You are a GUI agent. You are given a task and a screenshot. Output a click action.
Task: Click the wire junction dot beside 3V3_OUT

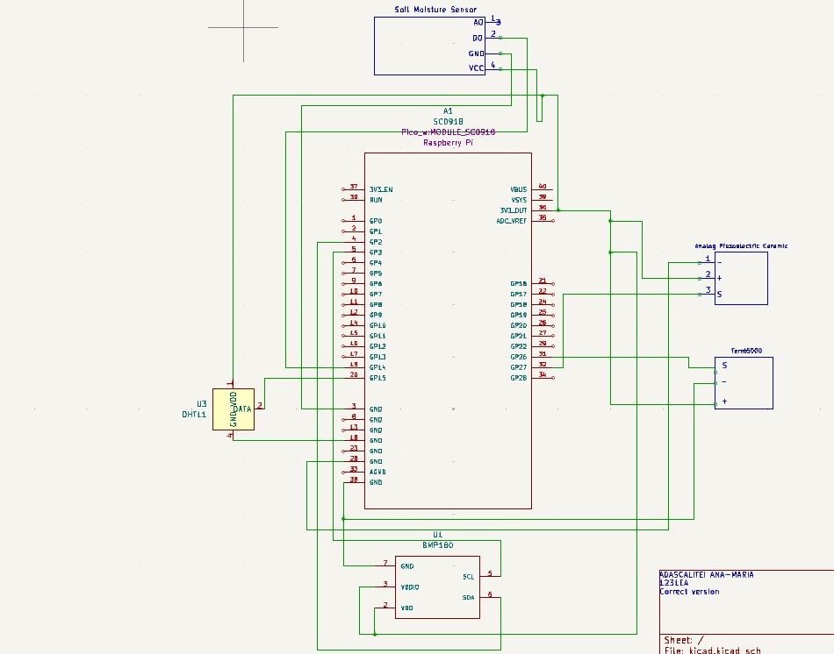pos(558,210)
